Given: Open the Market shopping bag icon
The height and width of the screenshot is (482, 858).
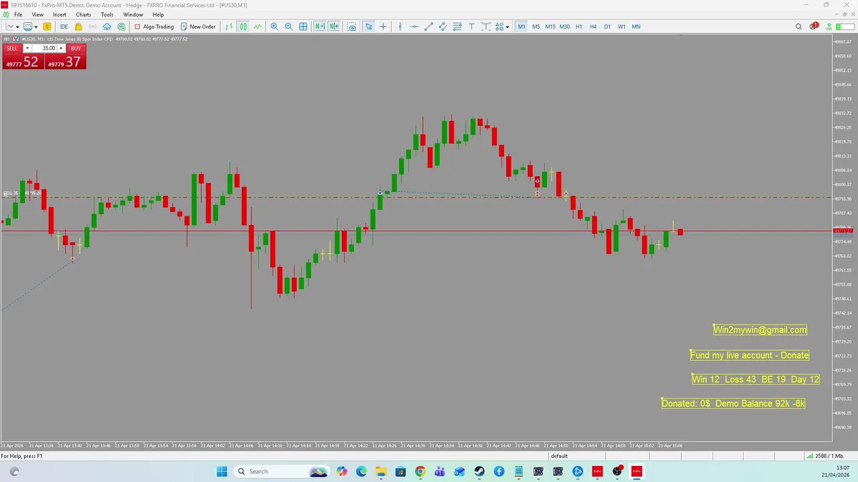Looking at the screenshot, I should click(78, 27).
